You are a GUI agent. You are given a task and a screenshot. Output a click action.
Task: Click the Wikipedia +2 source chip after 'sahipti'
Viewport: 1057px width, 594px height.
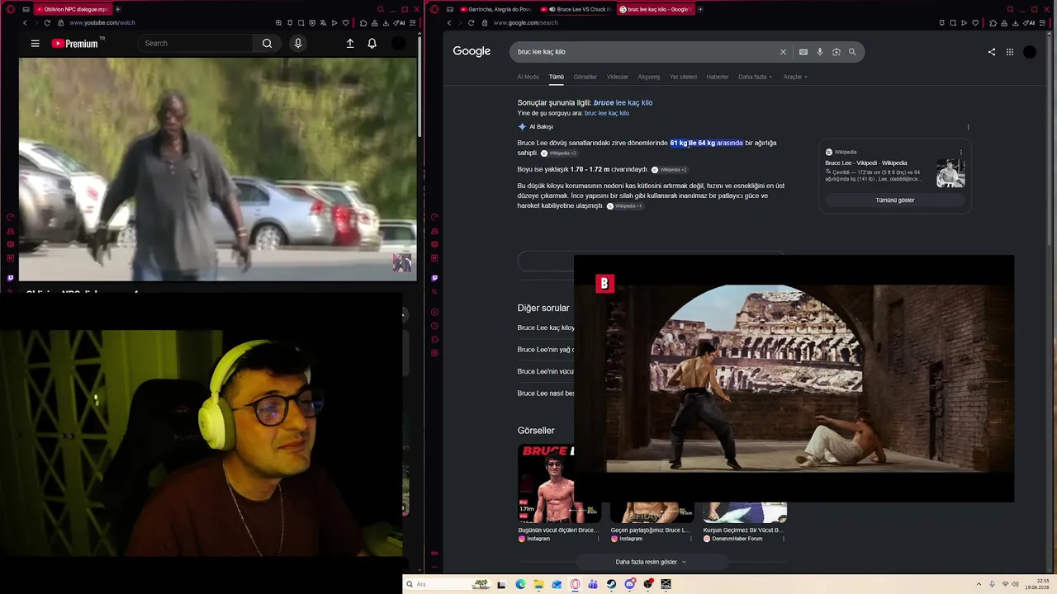(x=559, y=153)
